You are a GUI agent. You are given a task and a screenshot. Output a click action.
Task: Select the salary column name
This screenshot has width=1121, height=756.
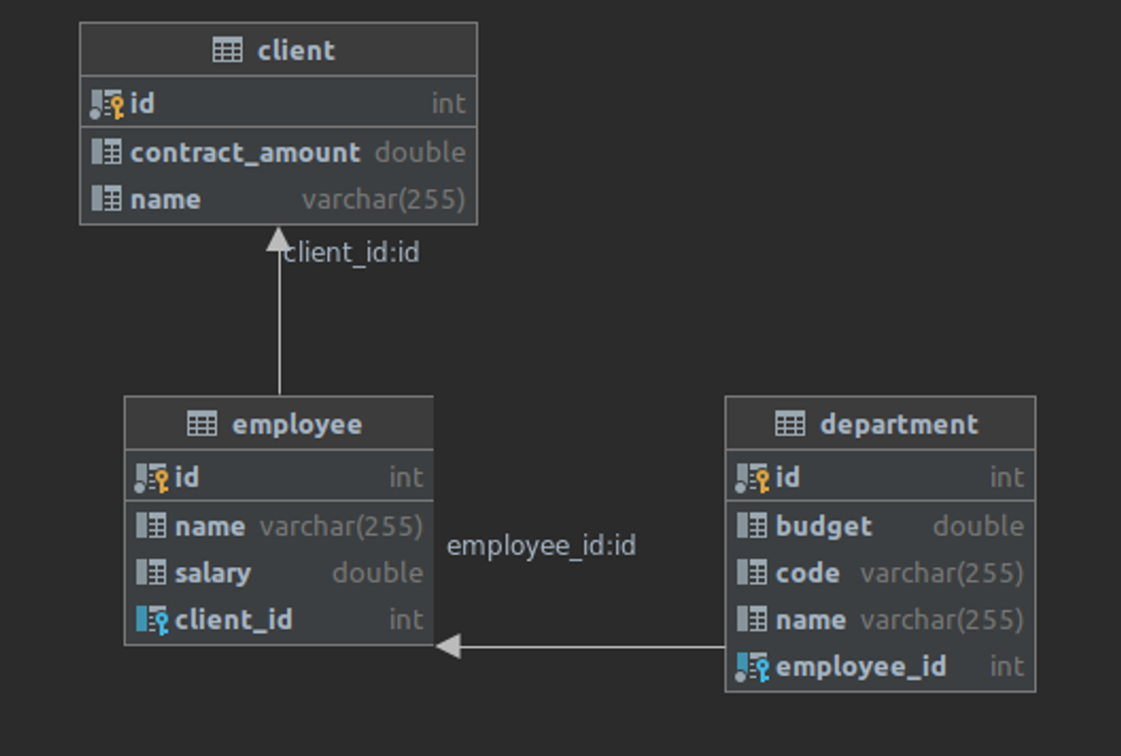click(212, 573)
